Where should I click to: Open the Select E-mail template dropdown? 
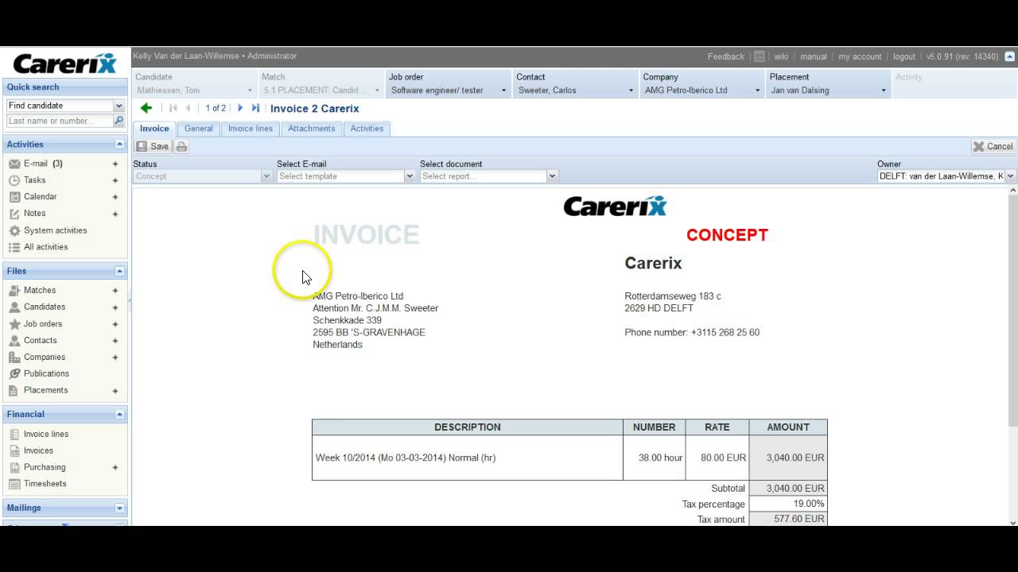pyautogui.click(x=410, y=176)
